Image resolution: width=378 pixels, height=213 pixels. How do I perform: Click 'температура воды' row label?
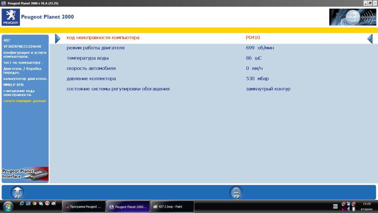tap(87, 58)
